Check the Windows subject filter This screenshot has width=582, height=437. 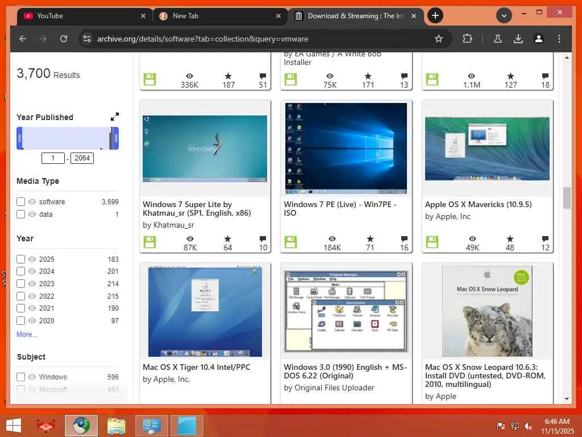click(21, 377)
